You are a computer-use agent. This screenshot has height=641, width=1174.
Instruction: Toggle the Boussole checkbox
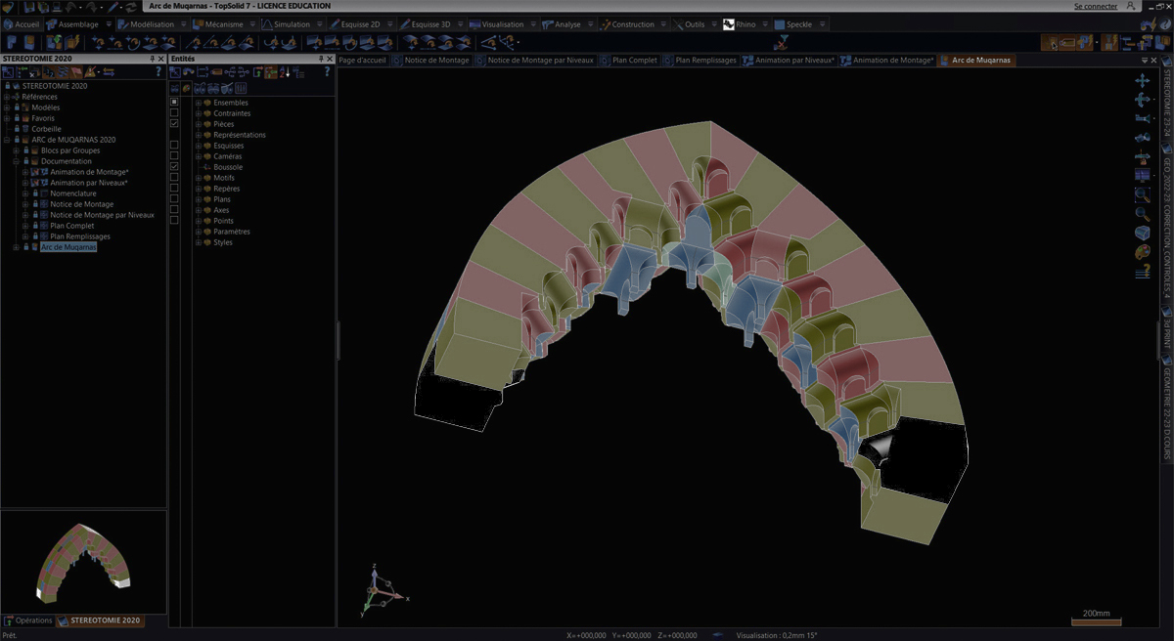pos(174,167)
